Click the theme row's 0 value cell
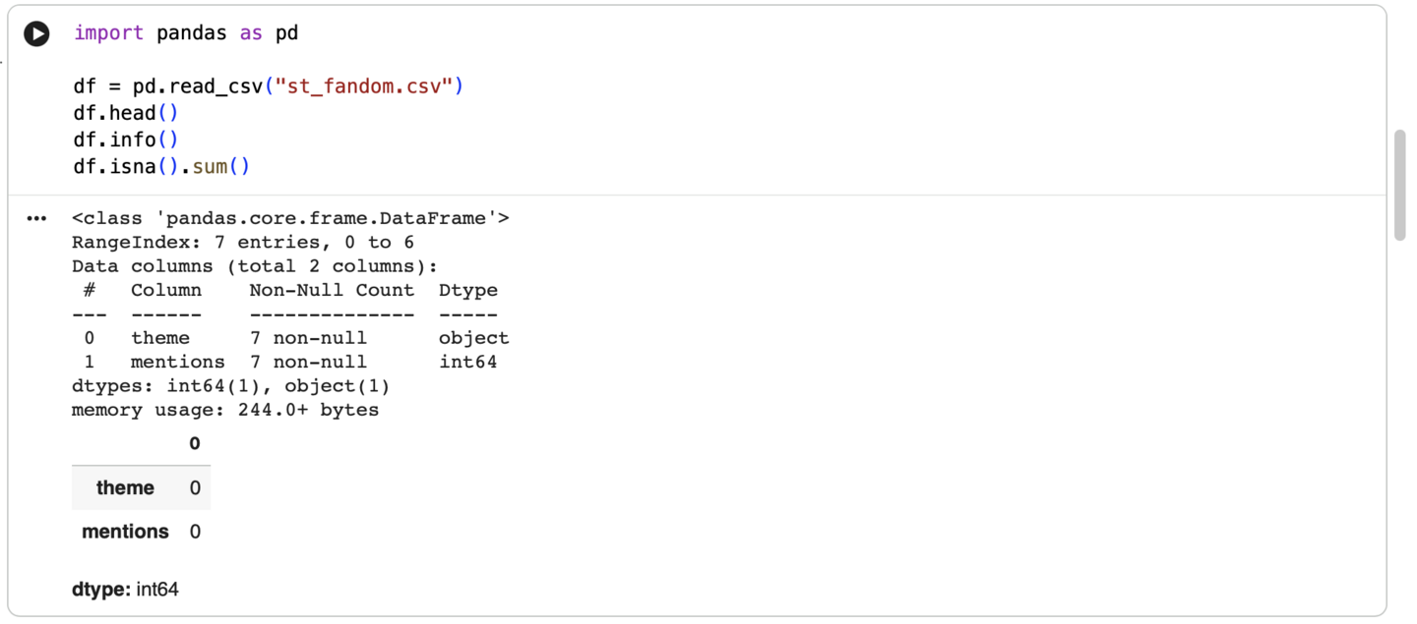Screen dimensions: 1417x624 (x=195, y=487)
